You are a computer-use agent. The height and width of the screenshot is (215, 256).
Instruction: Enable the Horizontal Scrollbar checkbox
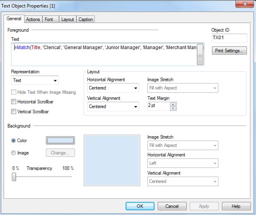(x=14, y=102)
